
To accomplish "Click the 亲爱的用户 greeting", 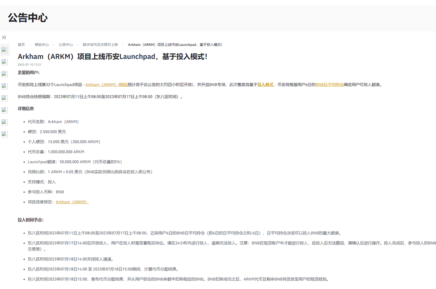I will coord(29,73).
